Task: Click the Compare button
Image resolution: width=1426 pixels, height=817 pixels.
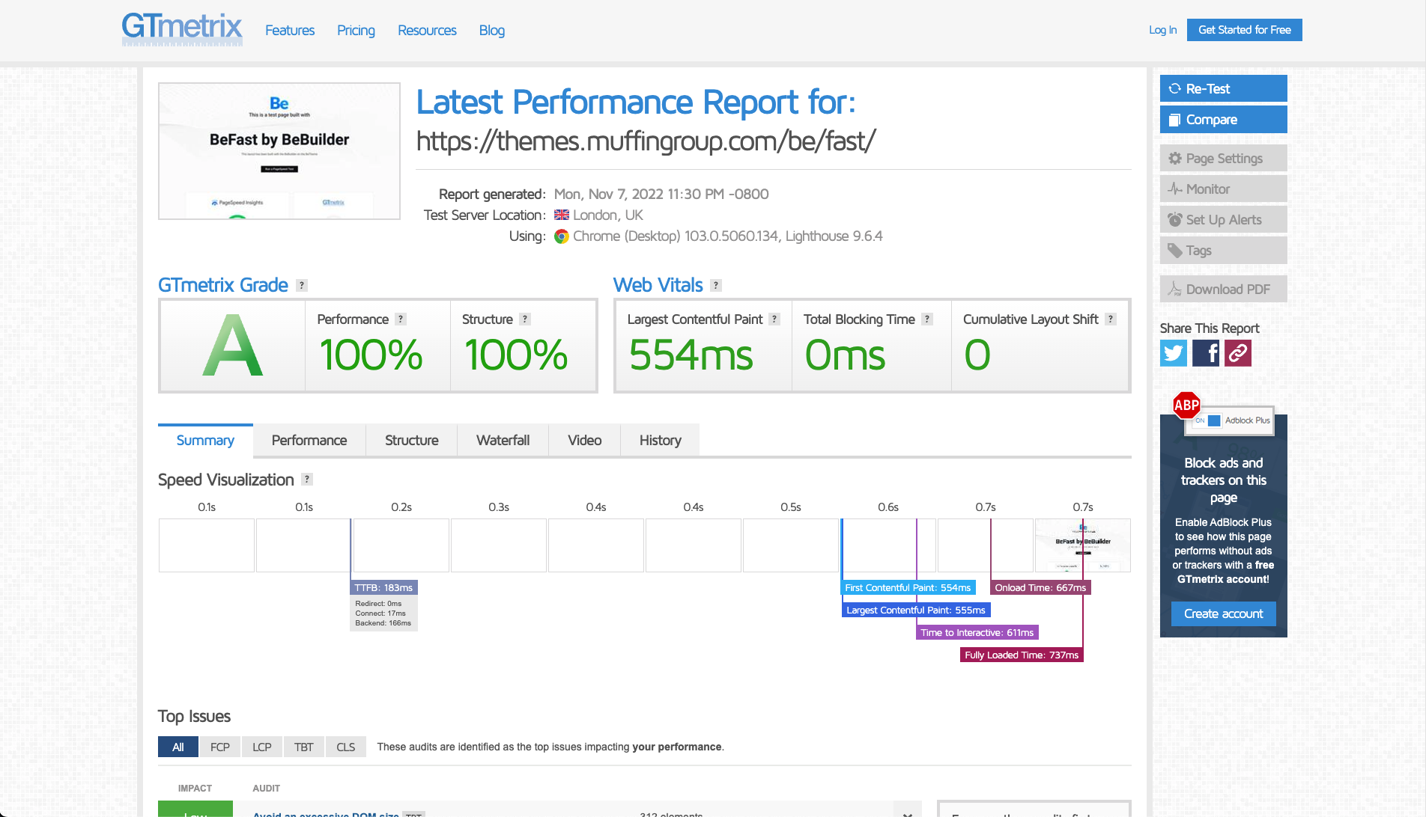Action: (1223, 119)
